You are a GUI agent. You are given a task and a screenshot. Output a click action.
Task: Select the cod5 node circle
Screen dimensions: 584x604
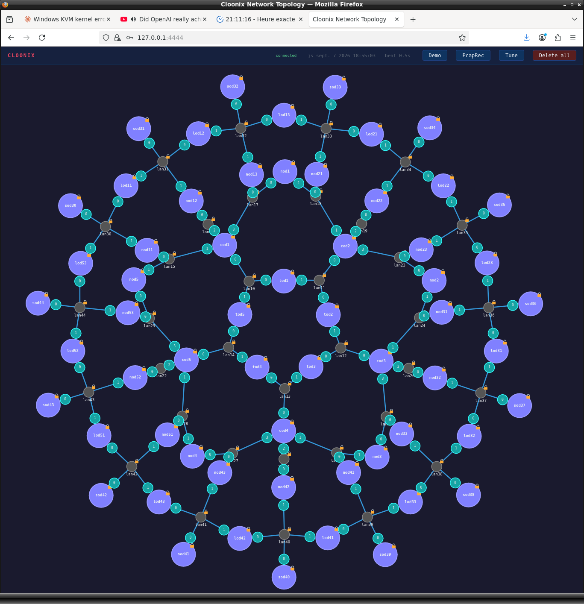tap(186, 360)
